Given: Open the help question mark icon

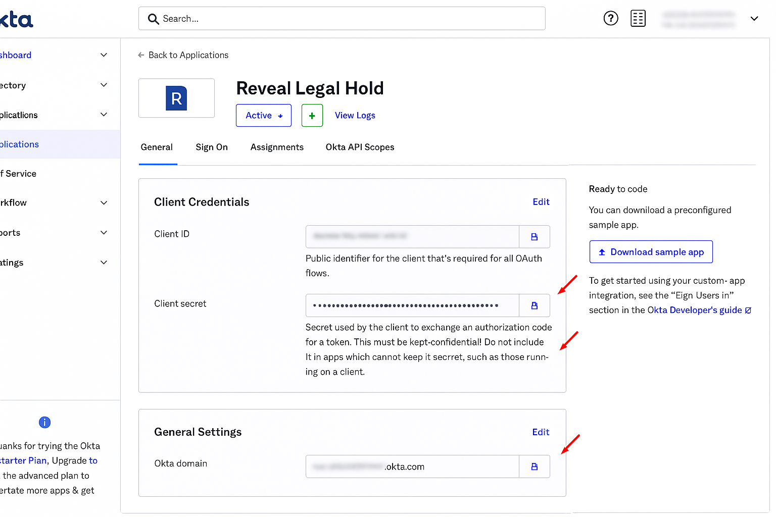Looking at the screenshot, I should [x=611, y=19].
